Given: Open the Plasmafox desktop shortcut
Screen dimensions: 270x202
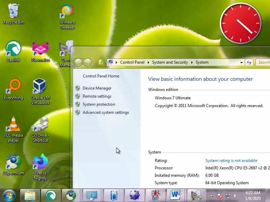Looking at the screenshot, I should tap(40, 51).
